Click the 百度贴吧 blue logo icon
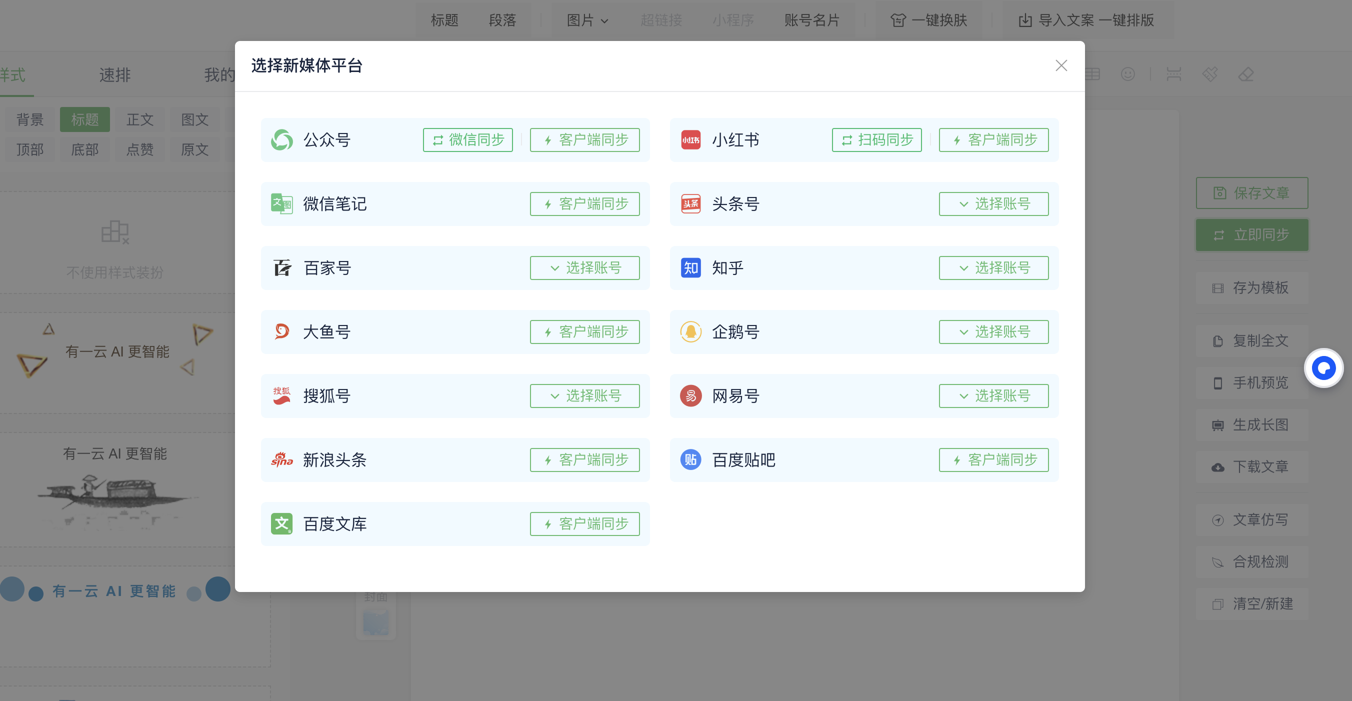This screenshot has height=701, width=1352. [690, 459]
